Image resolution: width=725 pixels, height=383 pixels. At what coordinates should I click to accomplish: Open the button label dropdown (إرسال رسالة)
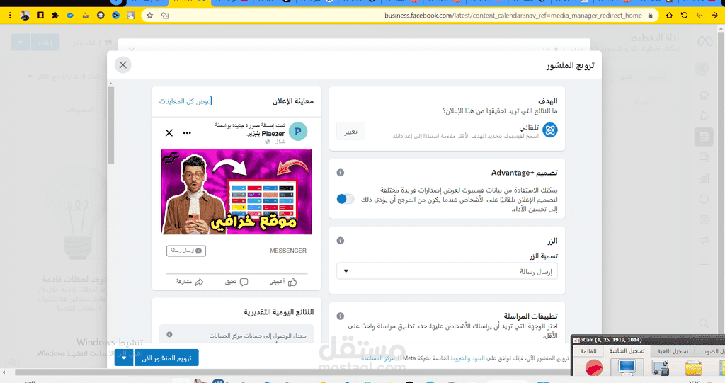pyautogui.click(x=447, y=271)
